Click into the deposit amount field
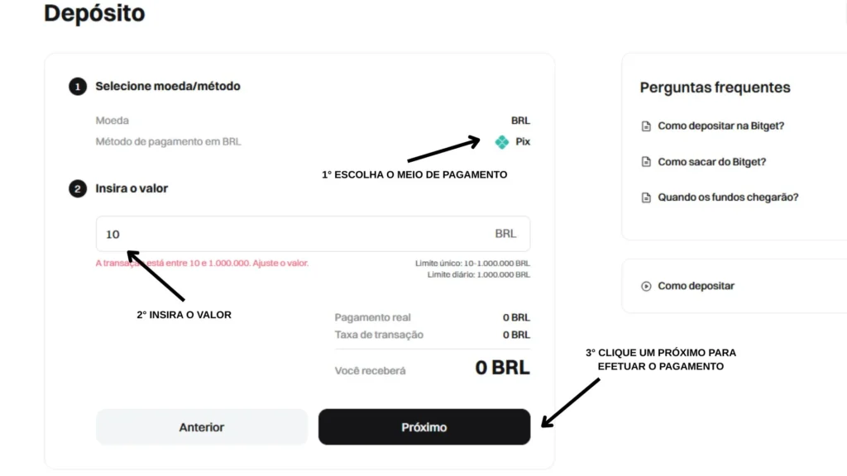 [313, 234]
